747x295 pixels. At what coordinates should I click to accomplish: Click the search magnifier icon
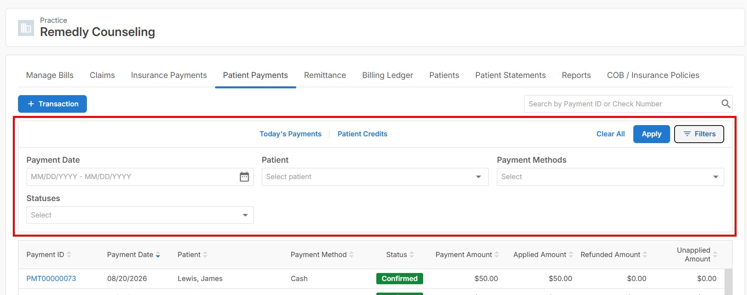click(x=725, y=104)
